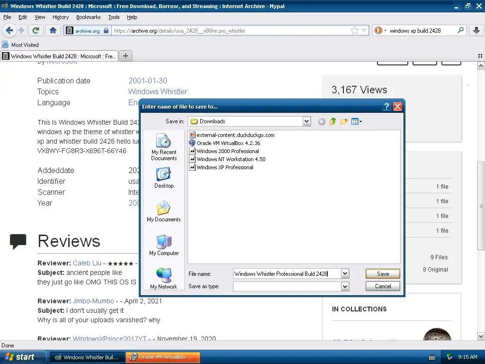
Task: Select Windows NT Workstation 4.50 file
Action: pyautogui.click(x=228, y=159)
